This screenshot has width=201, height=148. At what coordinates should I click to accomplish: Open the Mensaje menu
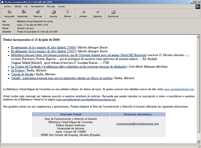coord(51,7)
